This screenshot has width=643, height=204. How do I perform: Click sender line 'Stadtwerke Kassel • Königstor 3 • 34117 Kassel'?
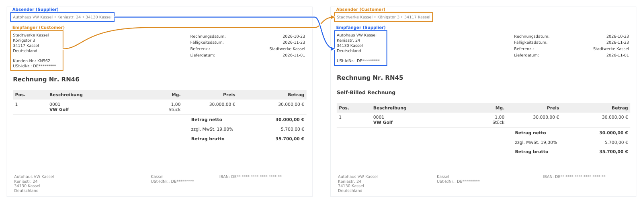tap(383, 17)
